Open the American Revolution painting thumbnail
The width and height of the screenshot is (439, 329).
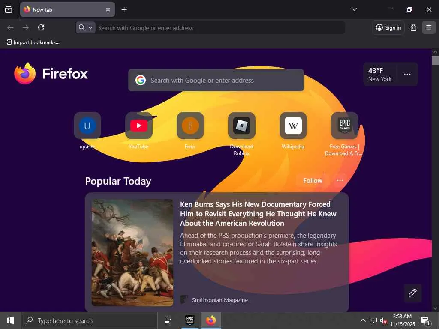(132, 253)
